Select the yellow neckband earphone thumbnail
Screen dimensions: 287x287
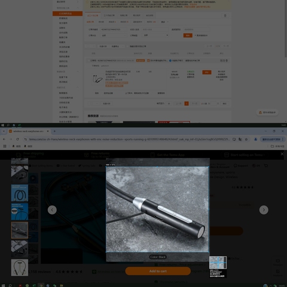pos(20,267)
